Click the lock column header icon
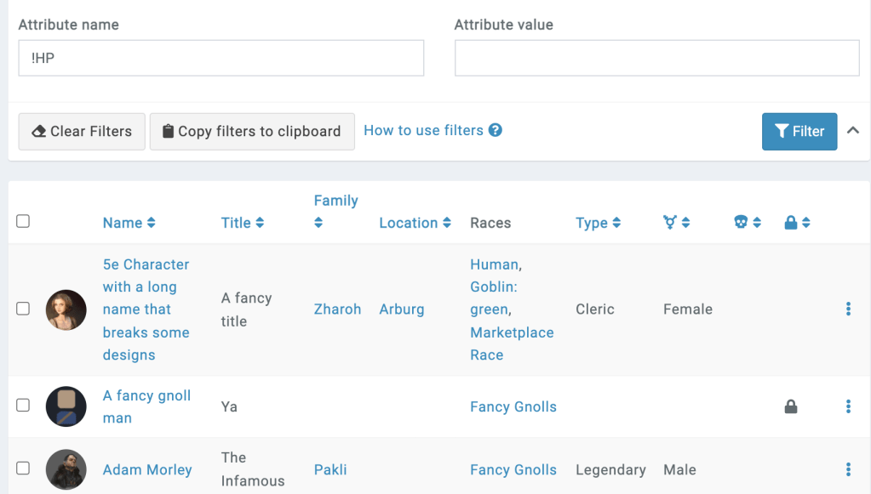This screenshot has height=494, width=871. pos(792,221)
